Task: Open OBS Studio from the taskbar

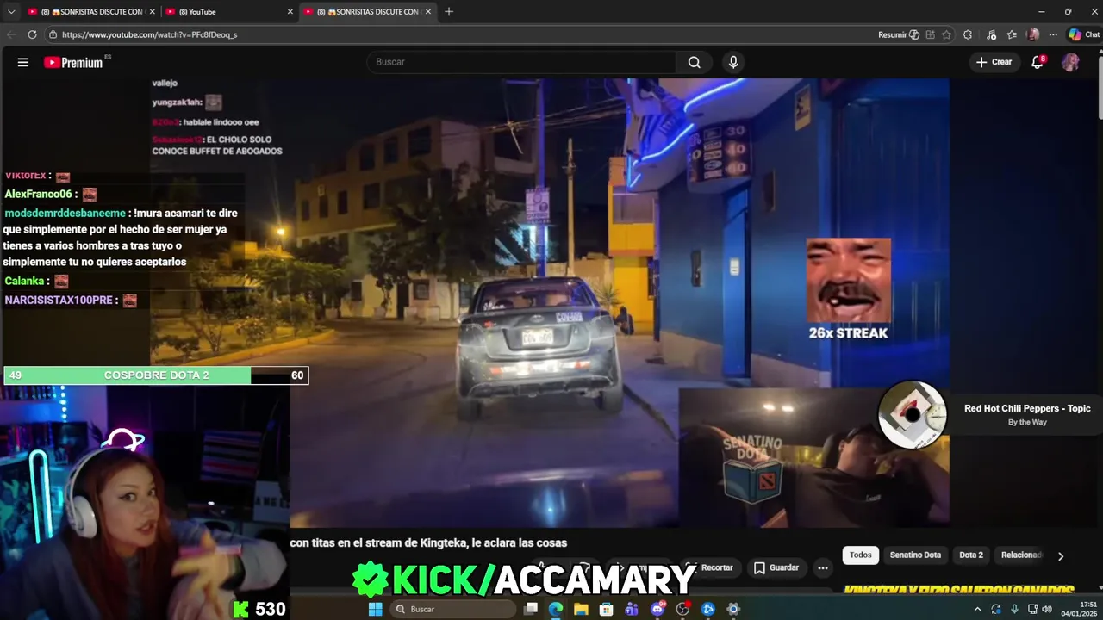Action: [x=683, y=609]
